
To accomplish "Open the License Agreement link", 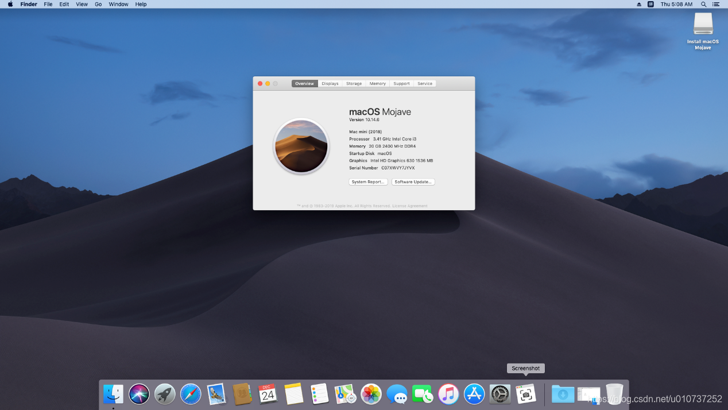I will pos(410,206).
